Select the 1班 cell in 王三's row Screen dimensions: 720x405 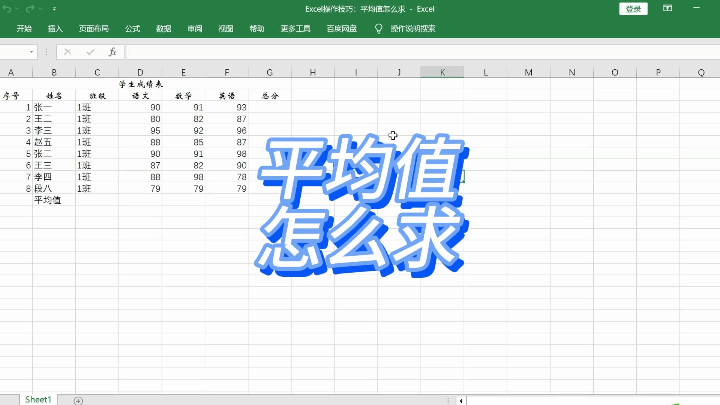pyautogui.click(x=97, y=165)
